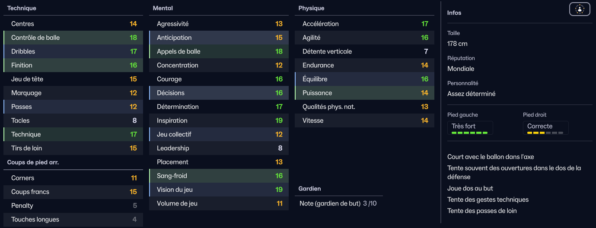Screen dimensions: 596x228
Task: Click the Vision du jeu row
Action: [219, 190]
